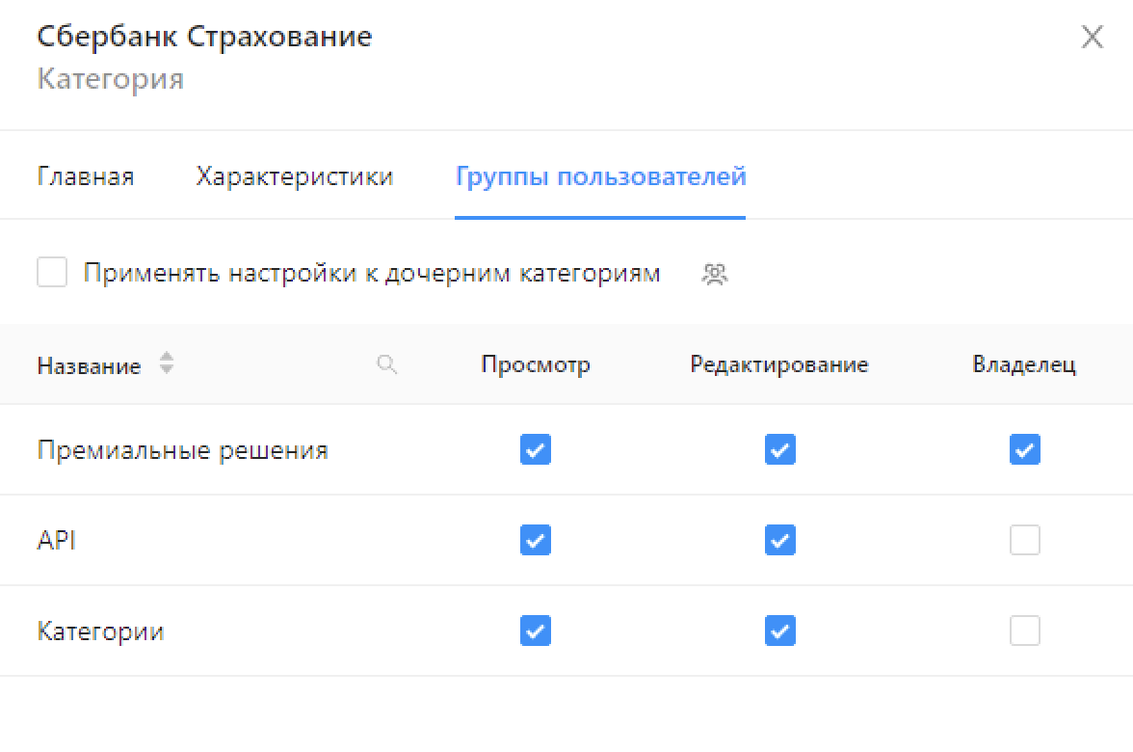The image size is (1133, 752).
Task: Click the Премиальные решения row name
Action: [x=182, y=450]
